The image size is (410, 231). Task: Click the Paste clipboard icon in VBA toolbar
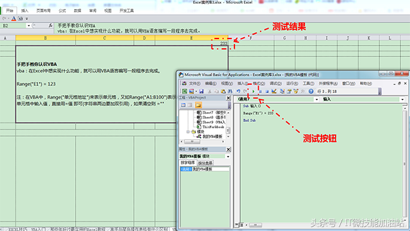coord(223,91)
